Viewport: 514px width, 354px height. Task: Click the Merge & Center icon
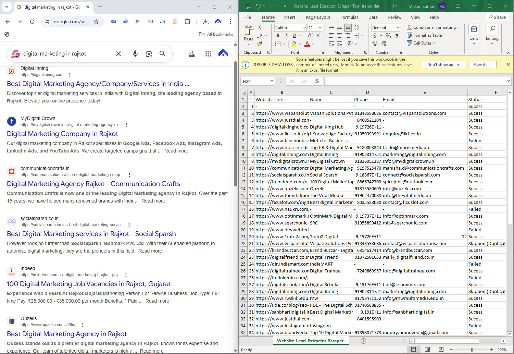(356, 36)
